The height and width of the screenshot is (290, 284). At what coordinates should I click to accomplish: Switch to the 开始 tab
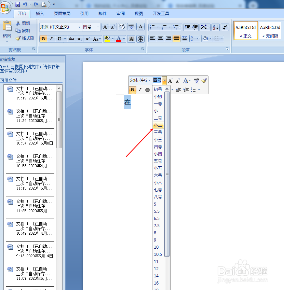click(x=22, y=14)
